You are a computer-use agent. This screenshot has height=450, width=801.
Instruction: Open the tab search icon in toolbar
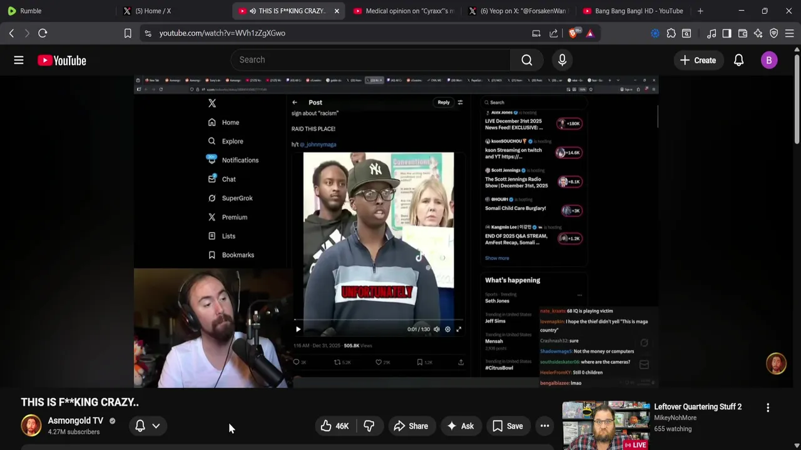tap(686, 33)
